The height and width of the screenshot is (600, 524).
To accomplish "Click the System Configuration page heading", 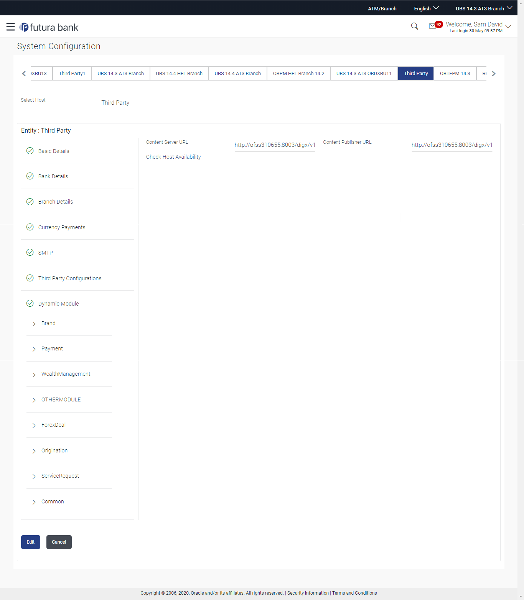I will click(59, 46).
